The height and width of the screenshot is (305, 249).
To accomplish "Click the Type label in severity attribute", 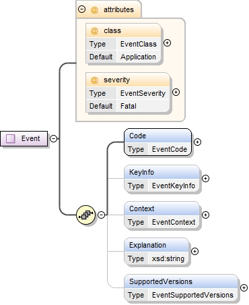I will pos(98,93).
